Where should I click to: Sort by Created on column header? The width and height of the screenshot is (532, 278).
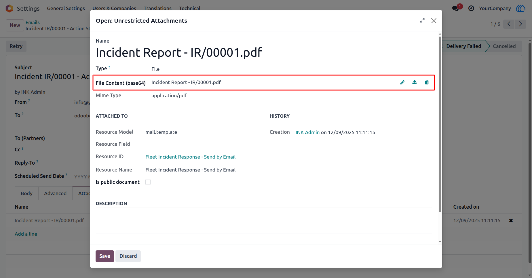466,207
